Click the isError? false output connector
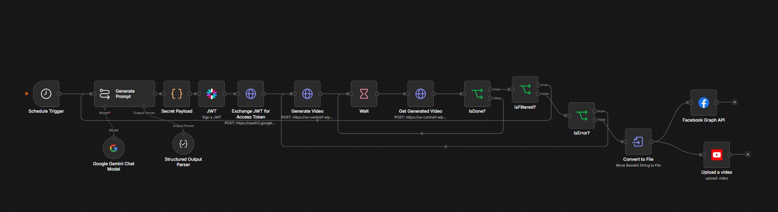The width and height of the screenshot is (778, 212). click(x=595, y=120)
